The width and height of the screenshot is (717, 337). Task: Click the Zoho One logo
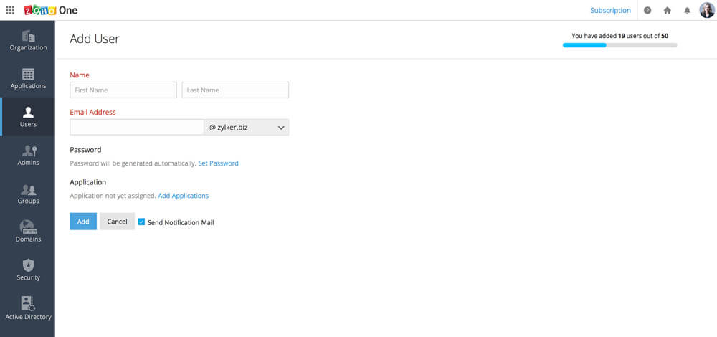(x=51, y=10)
